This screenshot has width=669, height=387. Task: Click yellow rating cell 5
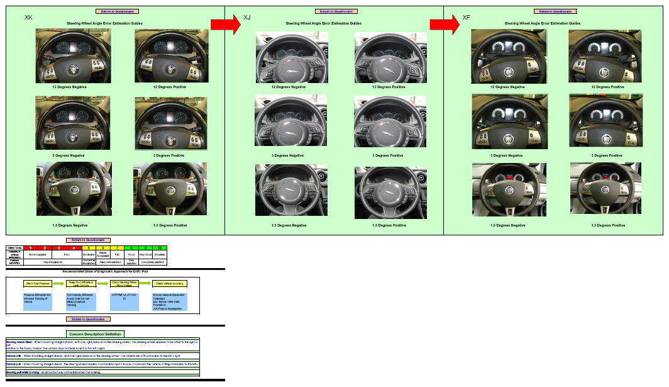pos(89,248)
